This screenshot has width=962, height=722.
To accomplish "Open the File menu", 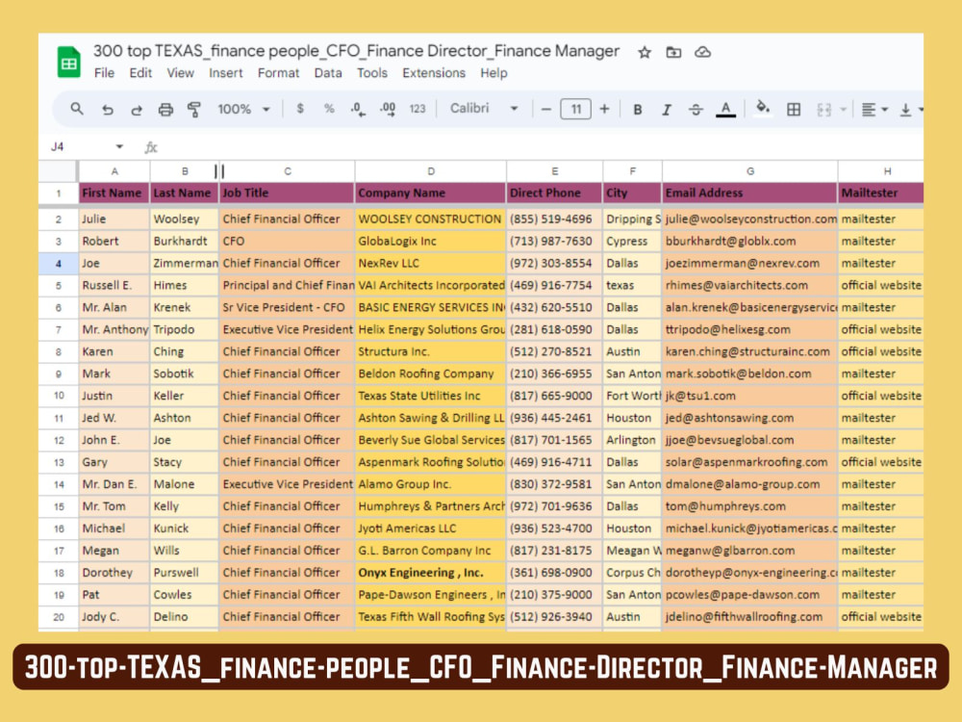I will [104, 73].
